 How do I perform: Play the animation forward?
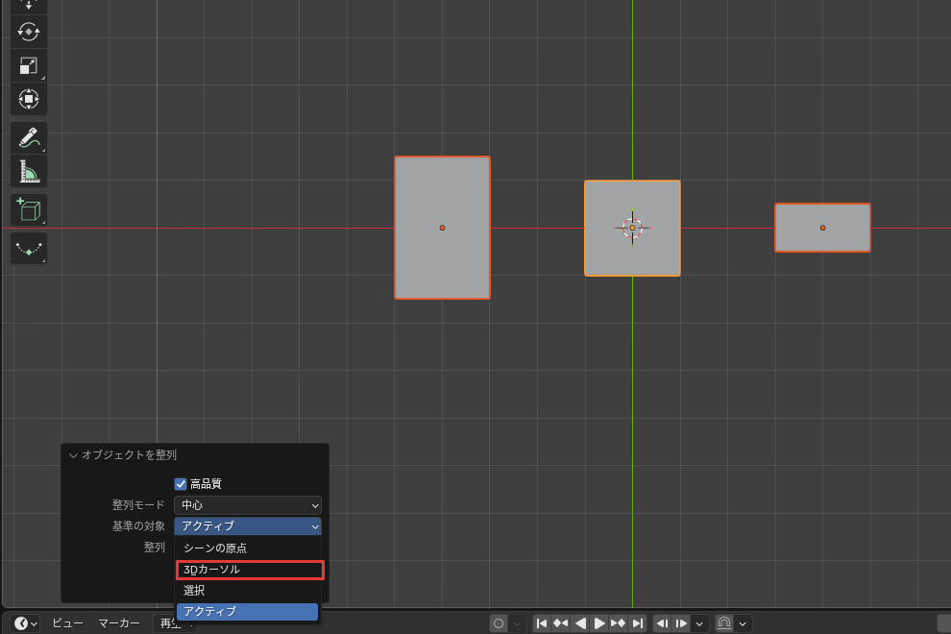click(599, 623)
